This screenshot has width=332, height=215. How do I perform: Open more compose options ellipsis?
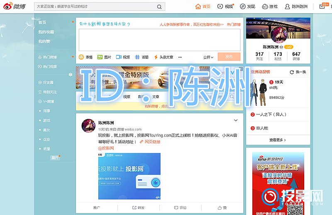pos(180,57)
